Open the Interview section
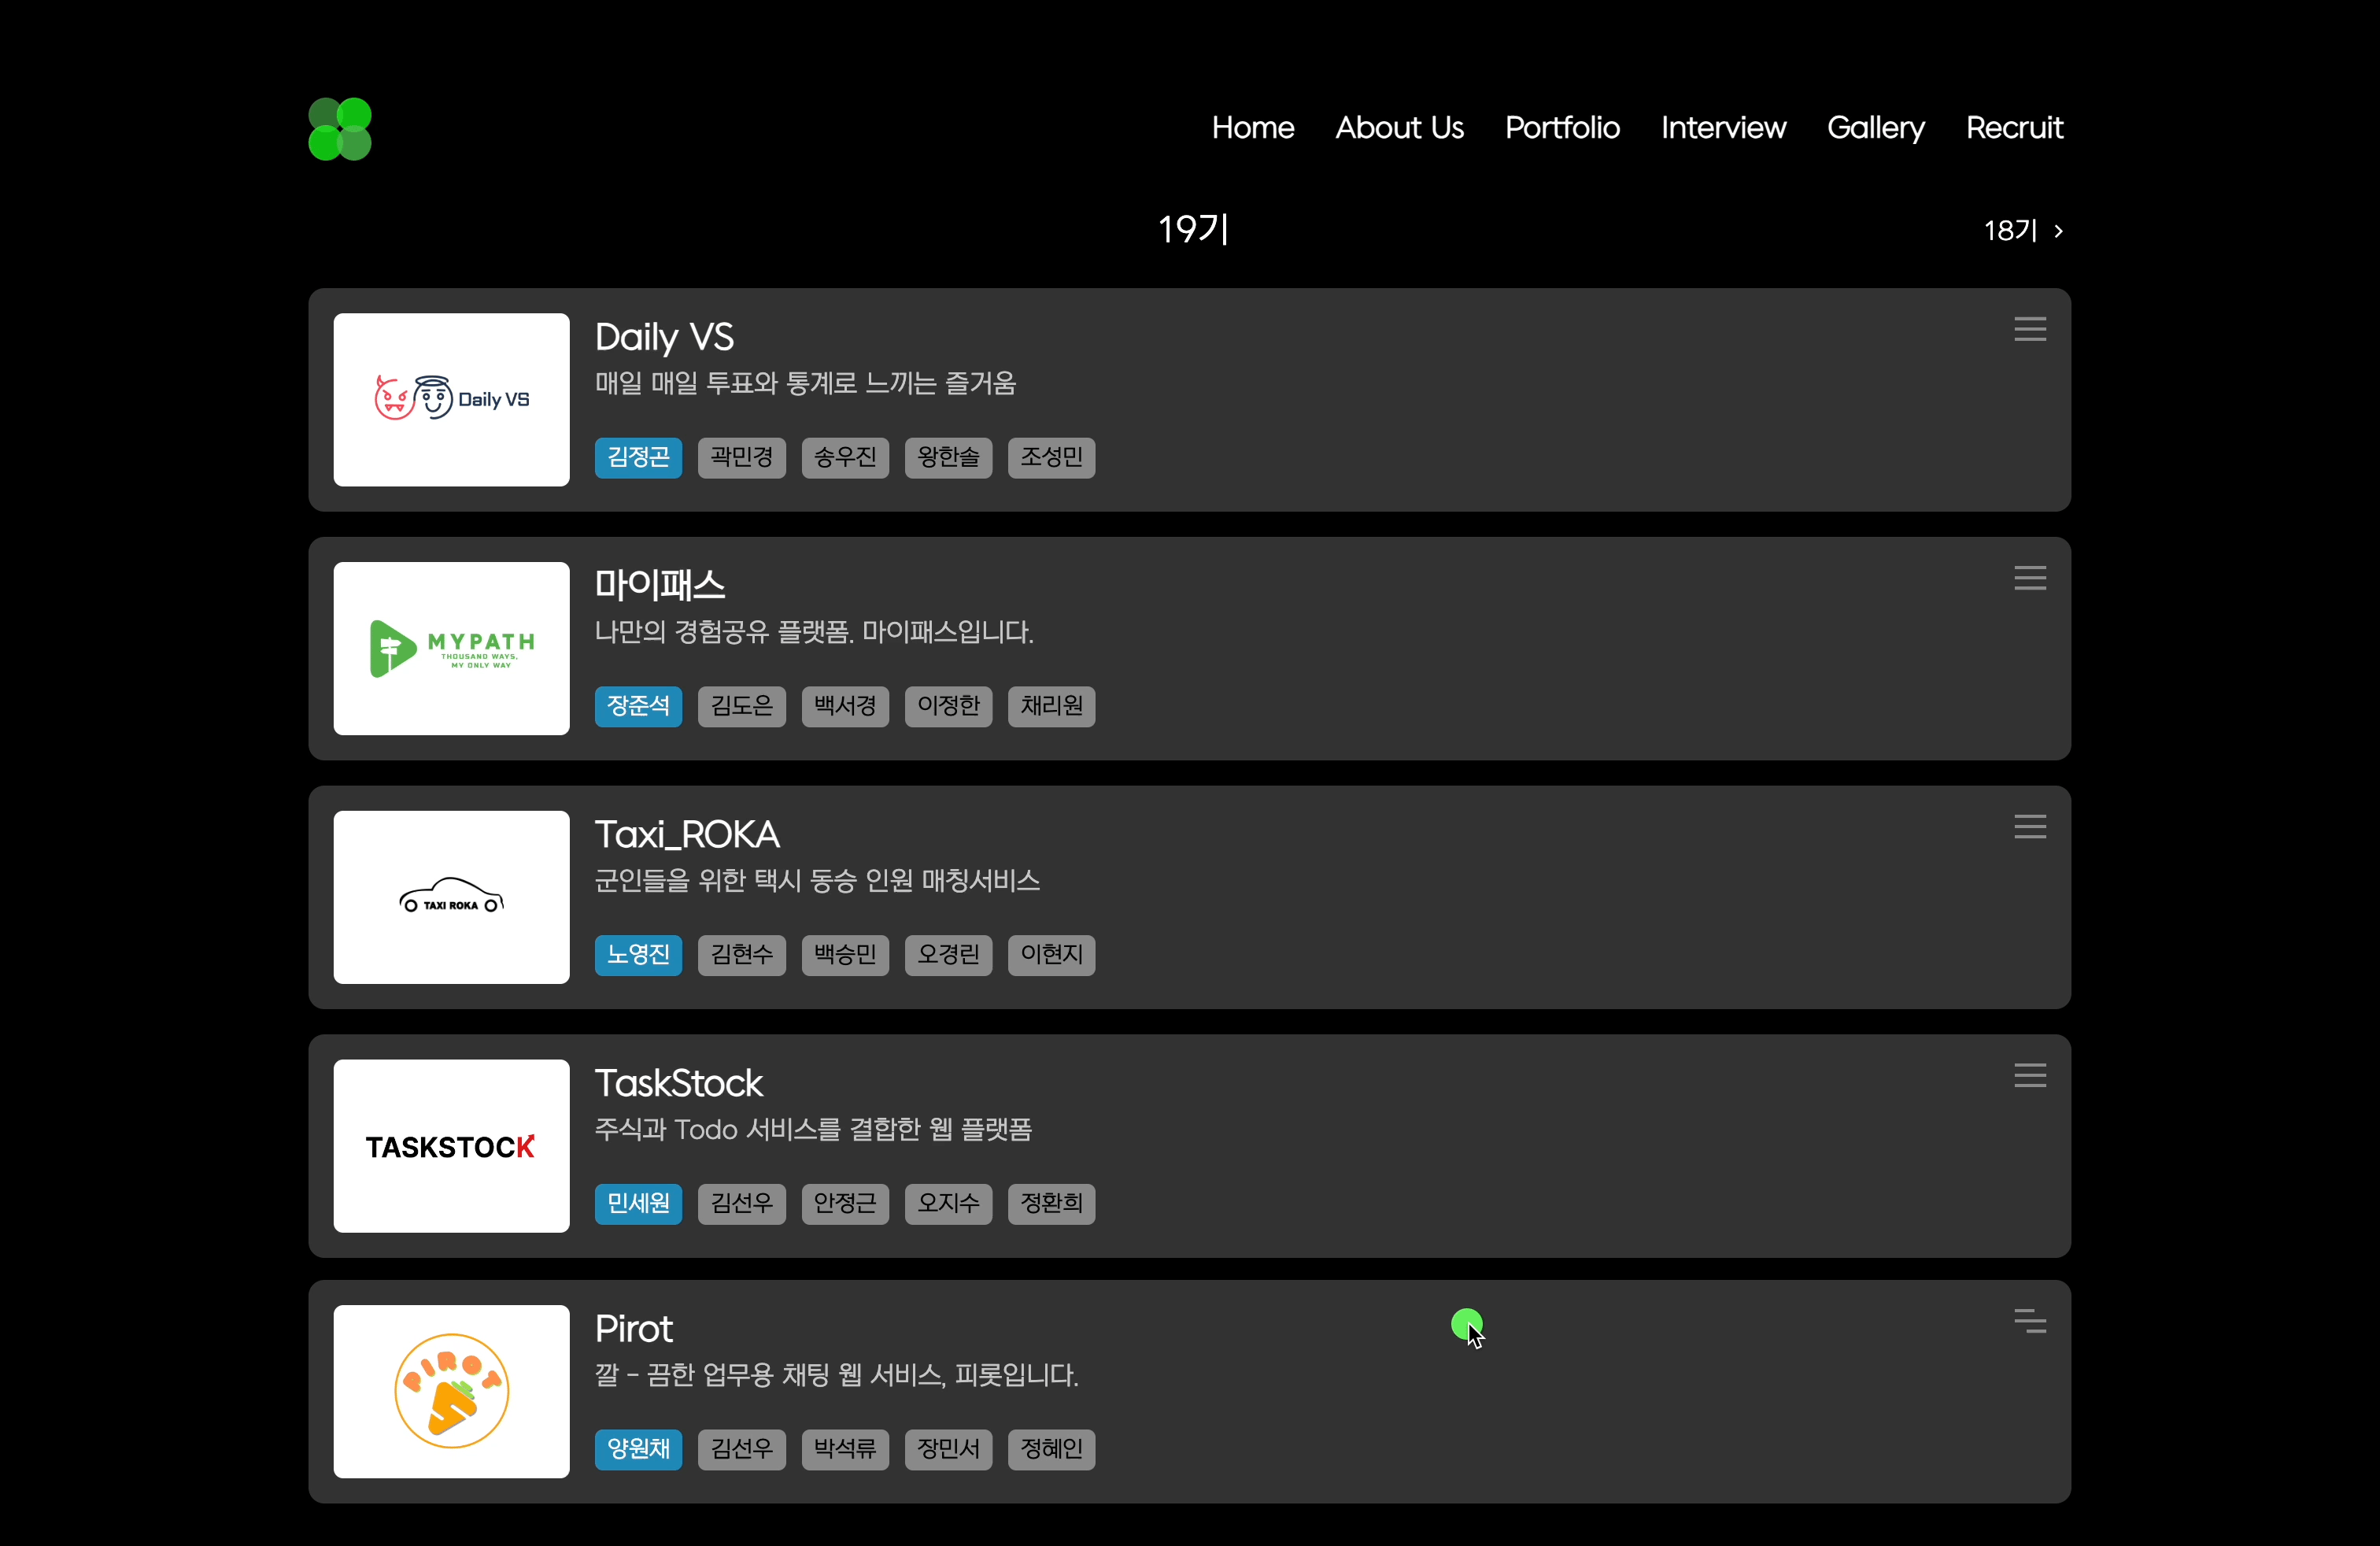 click(1724, 128)
